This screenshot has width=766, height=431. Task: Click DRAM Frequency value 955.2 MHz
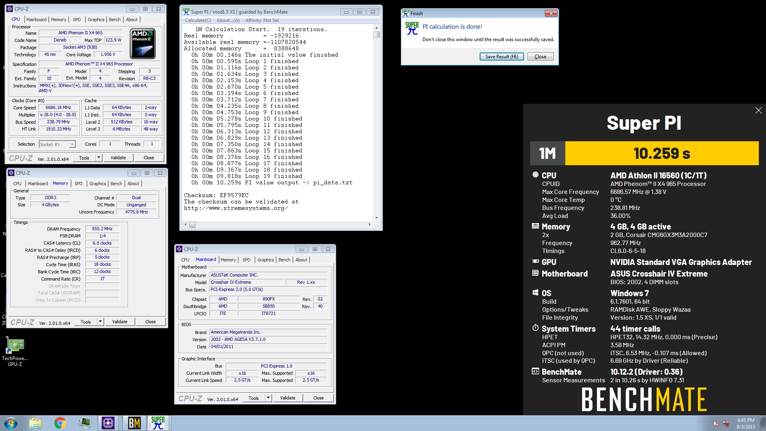coord(102,229)
